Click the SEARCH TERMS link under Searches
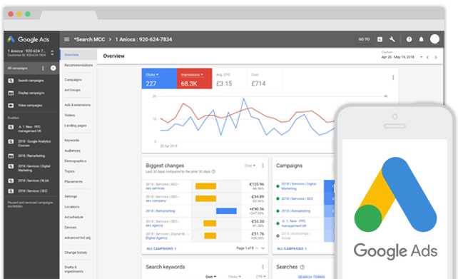Viewport: 458px width, 279px height. [311, 277]
